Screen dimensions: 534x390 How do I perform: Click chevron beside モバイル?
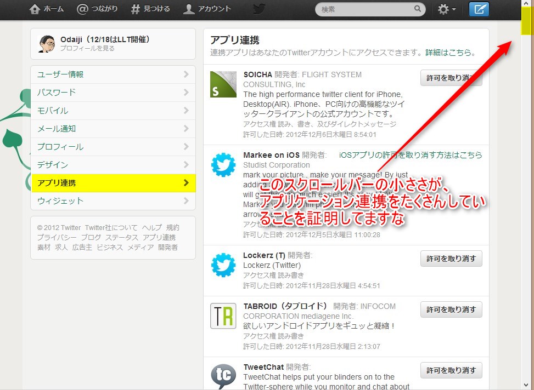tap(186, 110)
